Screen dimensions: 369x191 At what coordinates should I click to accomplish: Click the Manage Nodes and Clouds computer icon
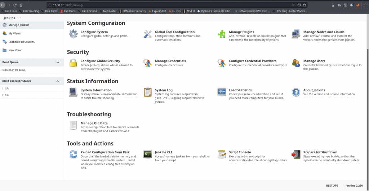296,34
